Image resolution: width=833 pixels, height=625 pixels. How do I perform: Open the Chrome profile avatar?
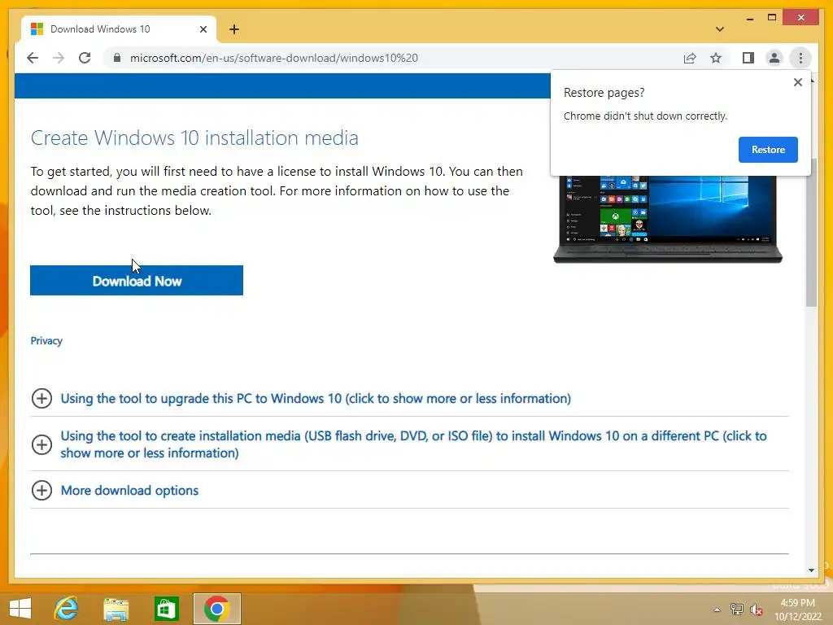click(774, 58)
